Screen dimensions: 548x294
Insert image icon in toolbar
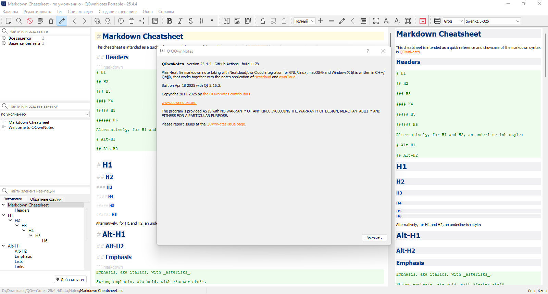click(237, 21)
